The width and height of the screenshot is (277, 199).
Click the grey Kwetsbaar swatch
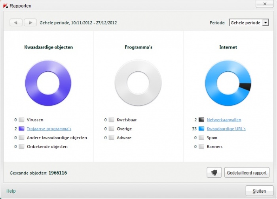111,120
